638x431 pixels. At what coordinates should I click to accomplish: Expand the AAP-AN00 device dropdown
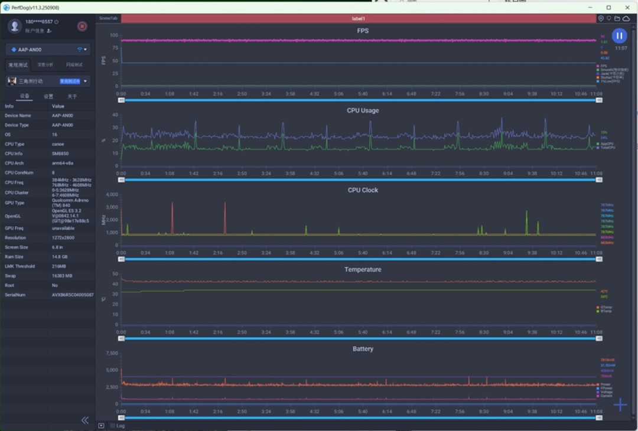tap(48, 49)
